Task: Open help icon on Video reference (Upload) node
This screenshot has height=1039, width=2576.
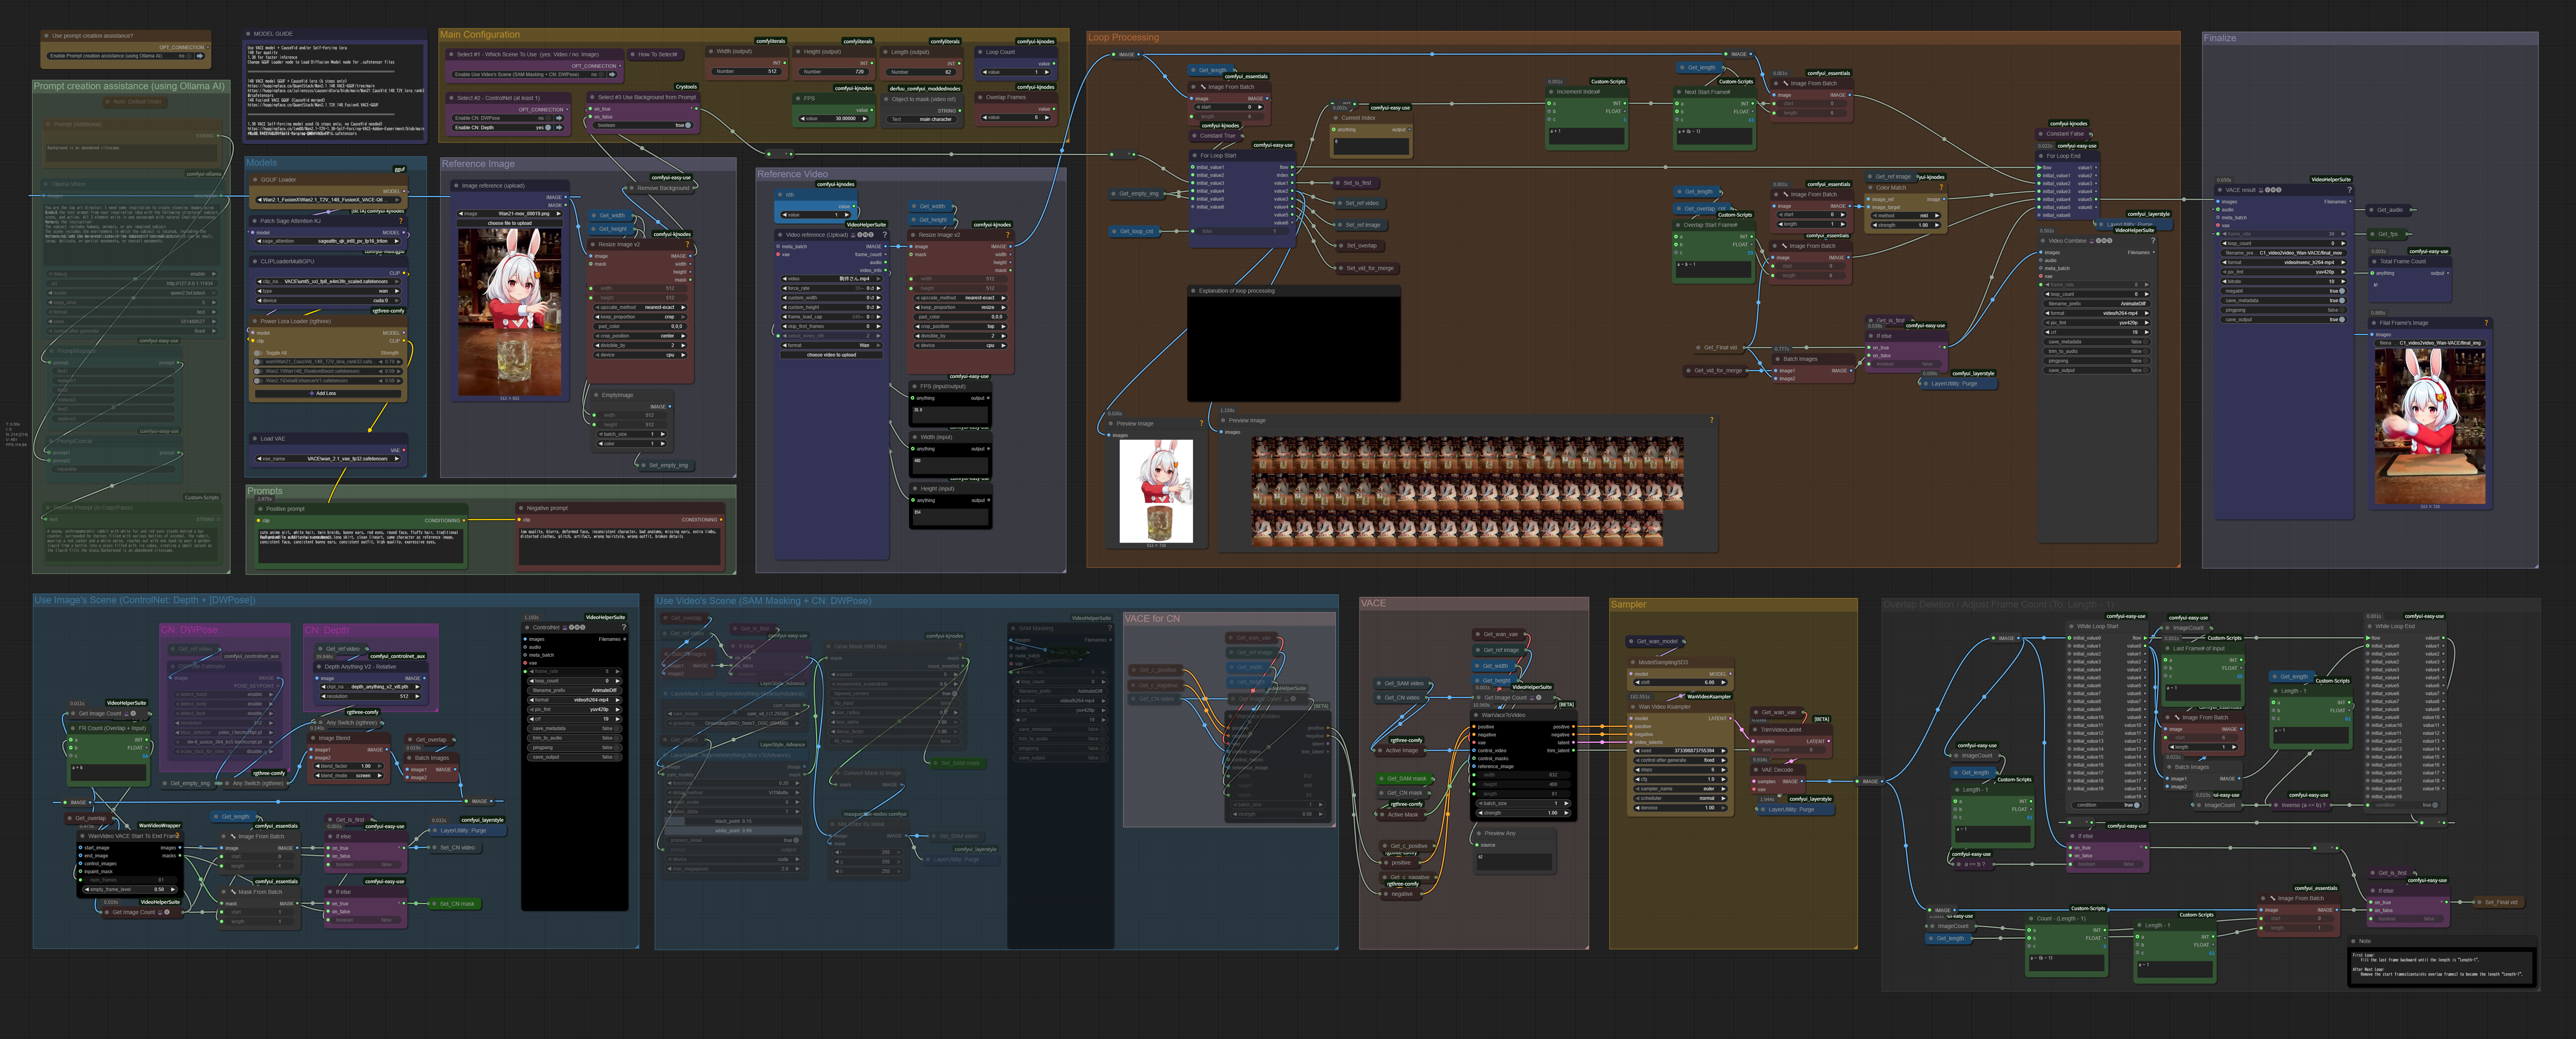Action: 885,235
